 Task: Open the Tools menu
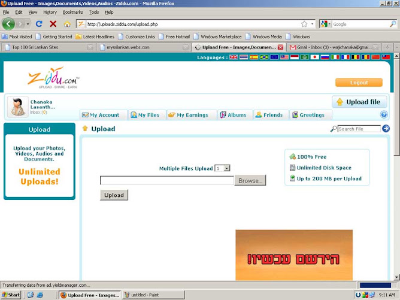pyautogui.click(x=94, y=12)
